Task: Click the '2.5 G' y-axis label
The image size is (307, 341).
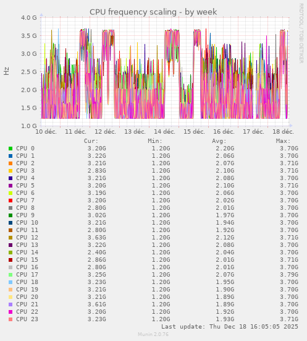Action: point(29,72)
